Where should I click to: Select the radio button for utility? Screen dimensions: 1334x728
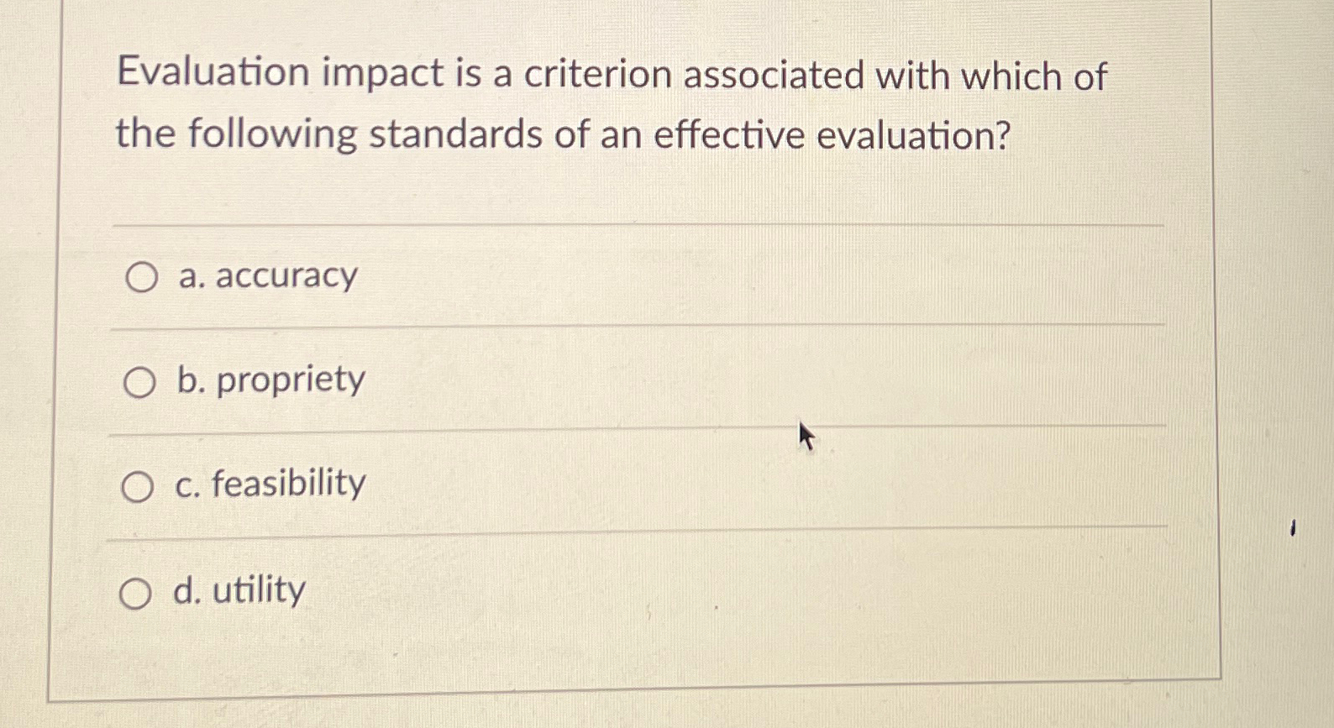137,592
